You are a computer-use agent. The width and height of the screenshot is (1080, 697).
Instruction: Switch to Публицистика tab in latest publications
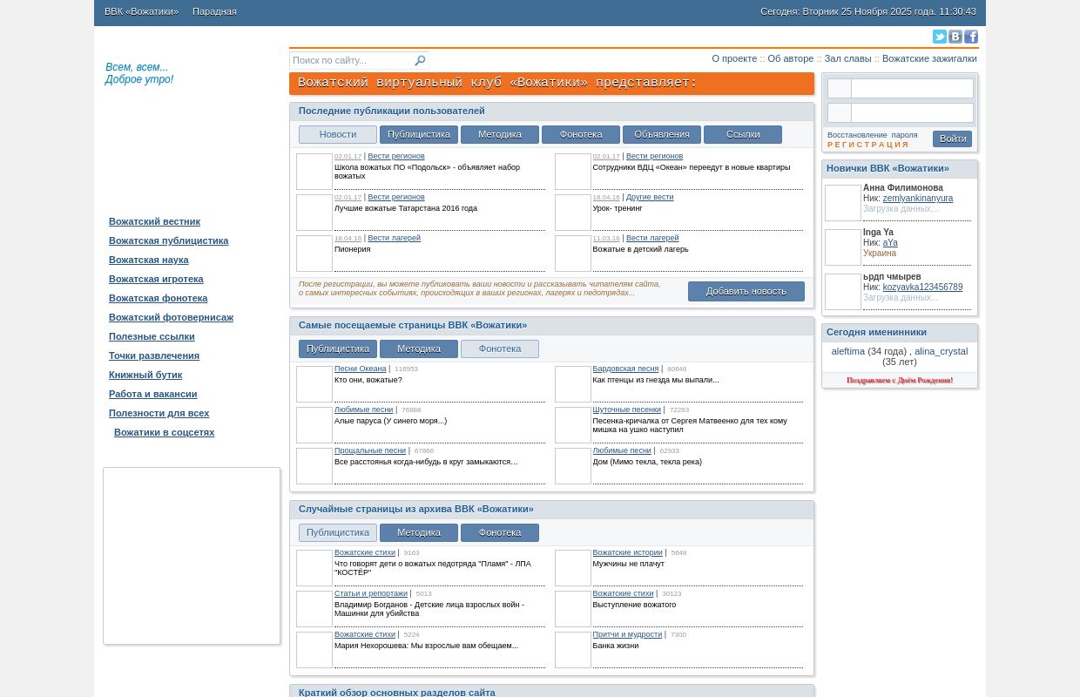click(x=419, y=135)
